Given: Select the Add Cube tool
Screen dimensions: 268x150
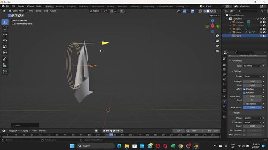Looking at the screenshot, I should (x=5, y=72).
